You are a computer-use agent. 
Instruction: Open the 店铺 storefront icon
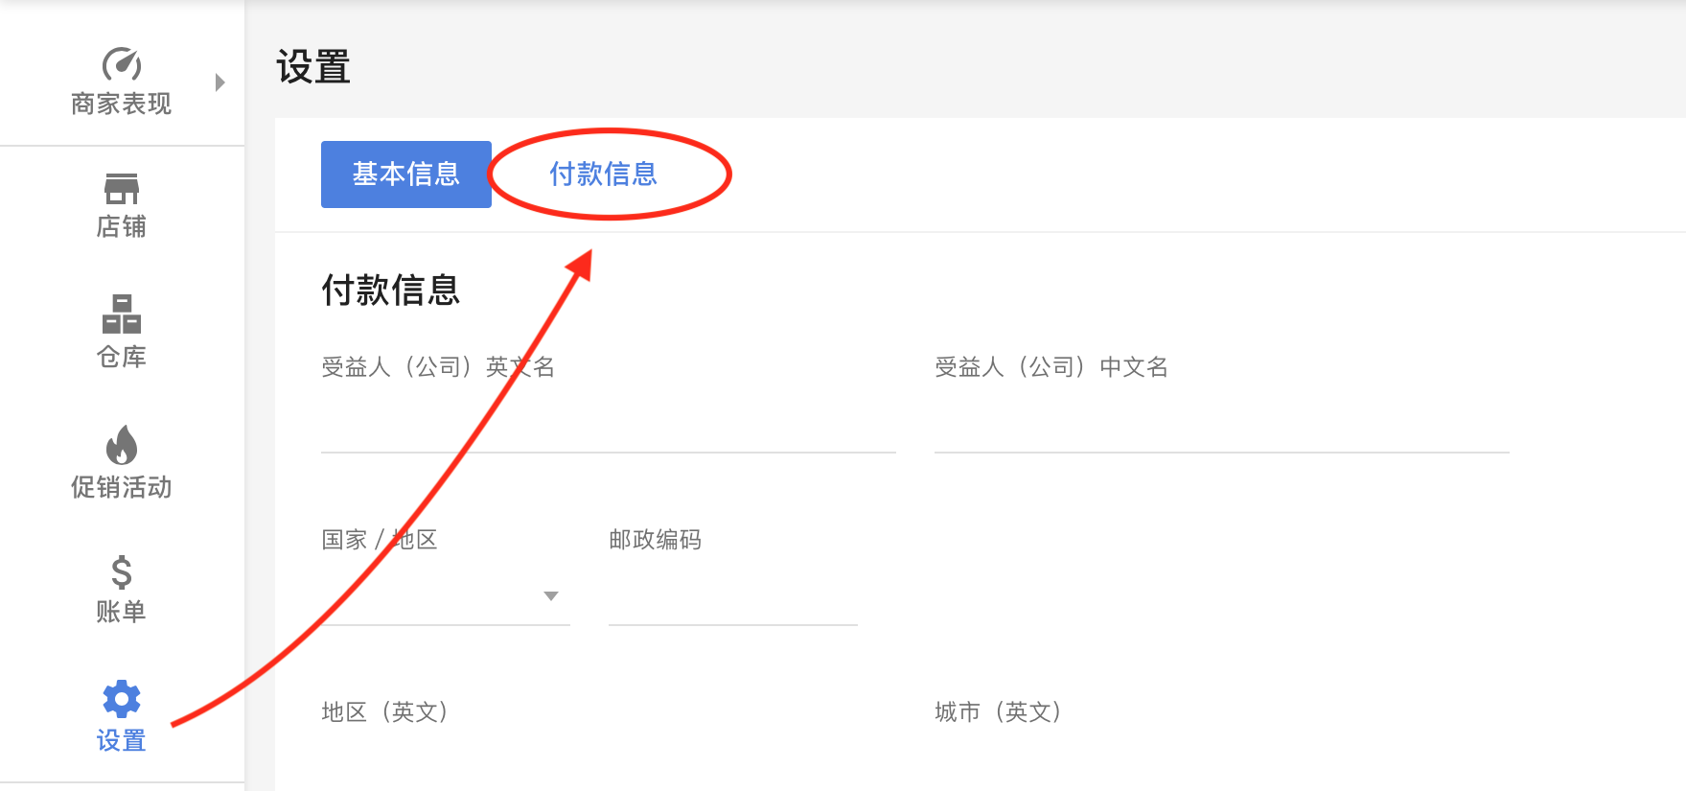click(121, 189)
